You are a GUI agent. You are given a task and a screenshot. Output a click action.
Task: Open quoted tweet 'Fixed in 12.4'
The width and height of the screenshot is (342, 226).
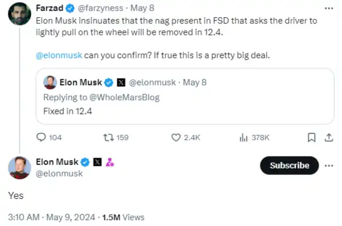point(185,97)
